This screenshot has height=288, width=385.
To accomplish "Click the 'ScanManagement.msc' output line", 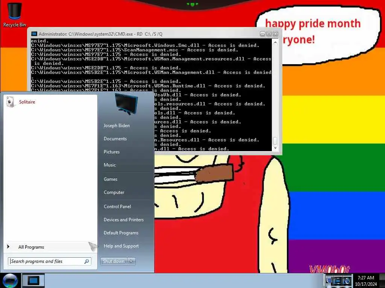I will 135,50.
